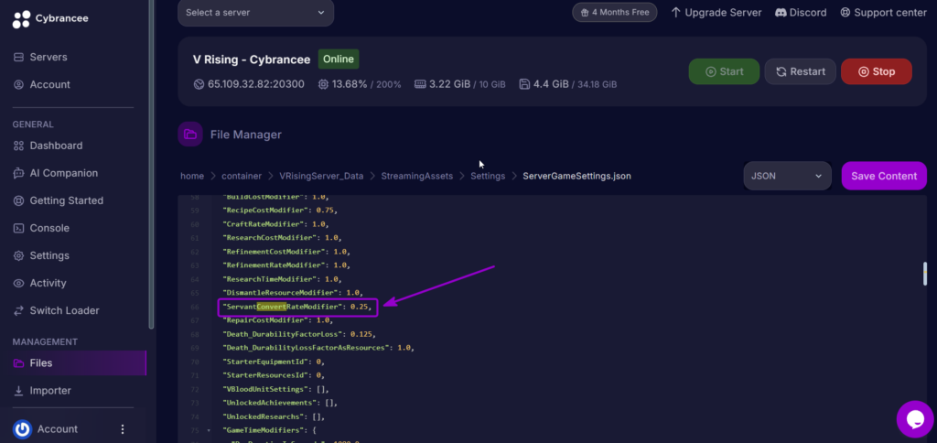Navigate to Settings folder breadcrumb
This screenshot has height=443, width=937.
pyautogui.click(x=488, y=177)
